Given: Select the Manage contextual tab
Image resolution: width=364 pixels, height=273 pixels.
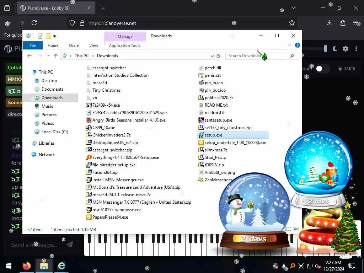Looking at the screenshot, I should 125,37.
